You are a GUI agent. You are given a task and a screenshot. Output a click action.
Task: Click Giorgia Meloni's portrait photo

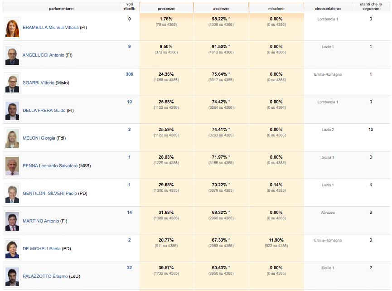pos(12,138)
